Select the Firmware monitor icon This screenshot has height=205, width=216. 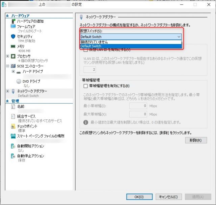[13, 26]
